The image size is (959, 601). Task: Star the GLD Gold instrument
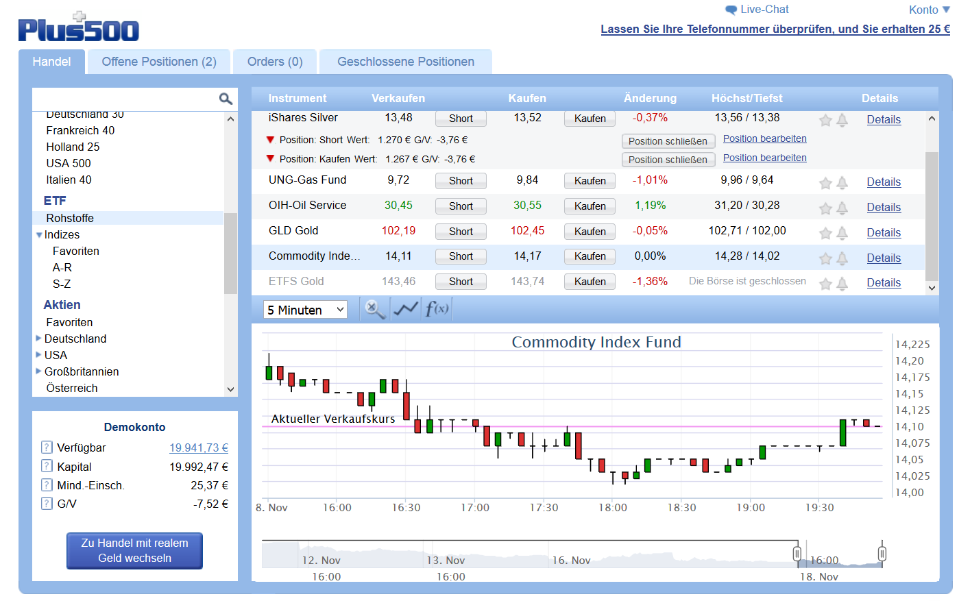825,234
